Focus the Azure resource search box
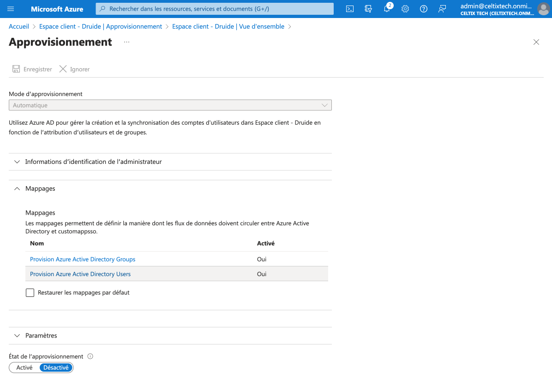The image size is (552, 386). coord(215,9)
